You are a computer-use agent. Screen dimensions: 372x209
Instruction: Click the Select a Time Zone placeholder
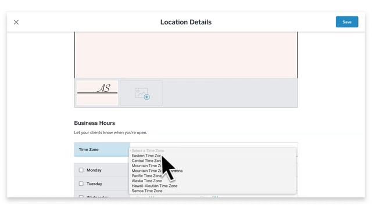(x=148, y=151)
